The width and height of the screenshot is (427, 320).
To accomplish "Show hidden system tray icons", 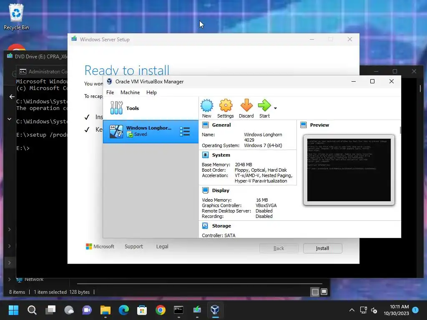I will 352,310.
